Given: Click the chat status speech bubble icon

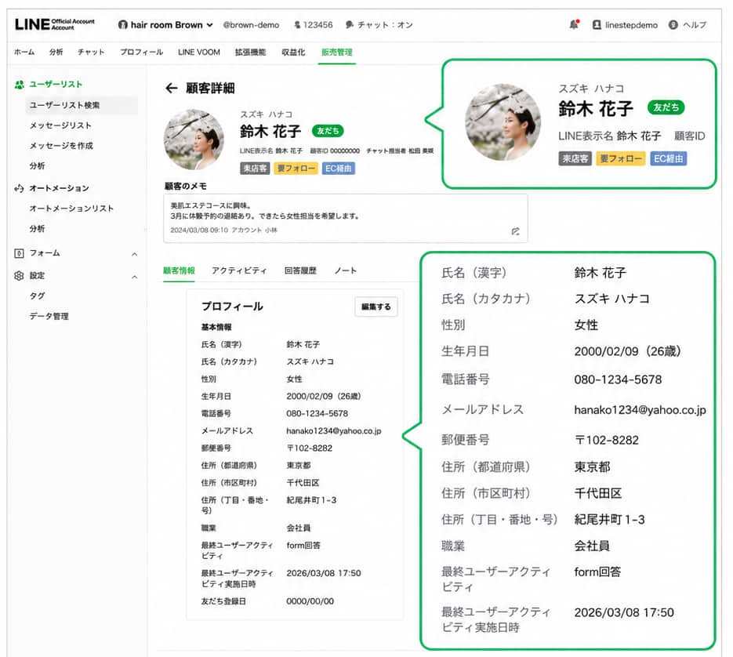Looking at the screenshot, I should coord(349,25).
